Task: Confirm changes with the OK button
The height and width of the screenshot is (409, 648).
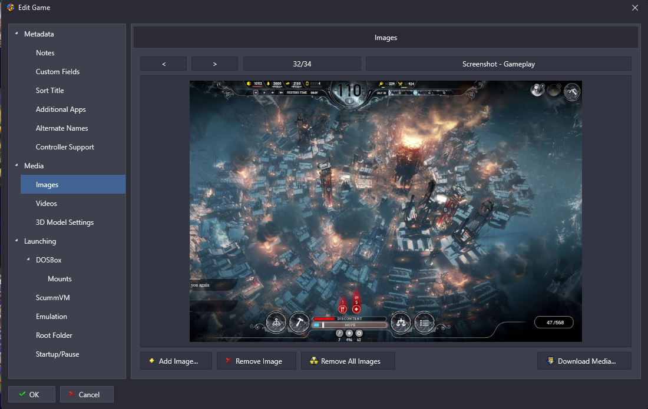Action: point(32,394)
